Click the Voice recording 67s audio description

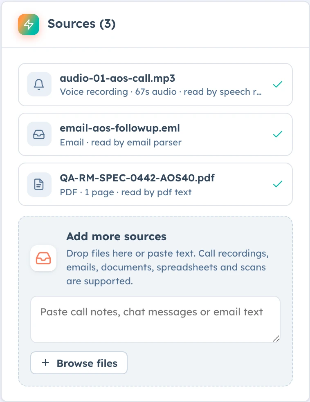pyautogui.click(x=161, y=92)
